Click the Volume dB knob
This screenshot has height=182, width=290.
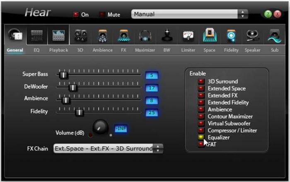(x=100, y=128)
